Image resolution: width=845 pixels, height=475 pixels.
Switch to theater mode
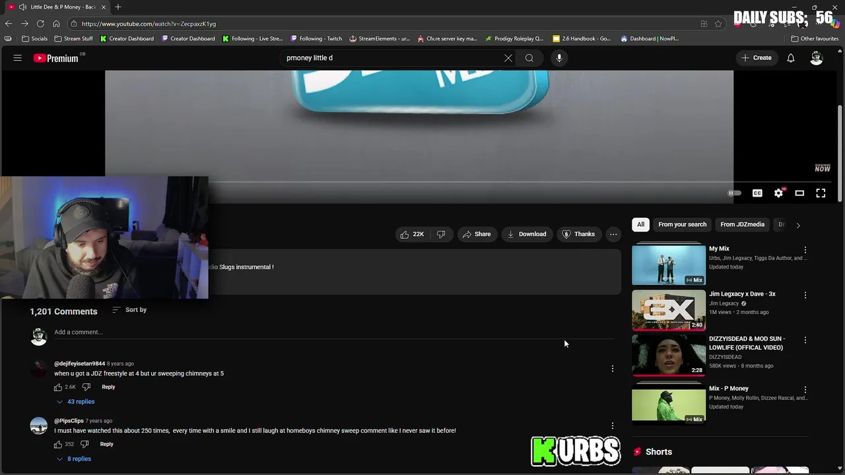(799, 193)
